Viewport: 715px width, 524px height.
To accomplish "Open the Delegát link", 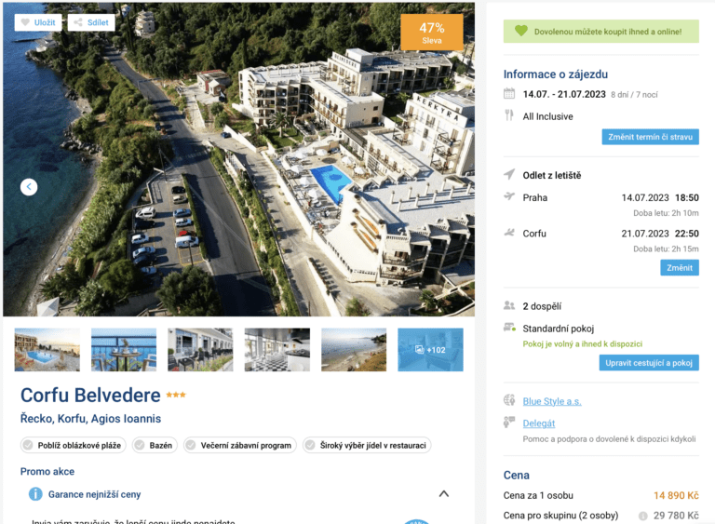I will (538, 423).
